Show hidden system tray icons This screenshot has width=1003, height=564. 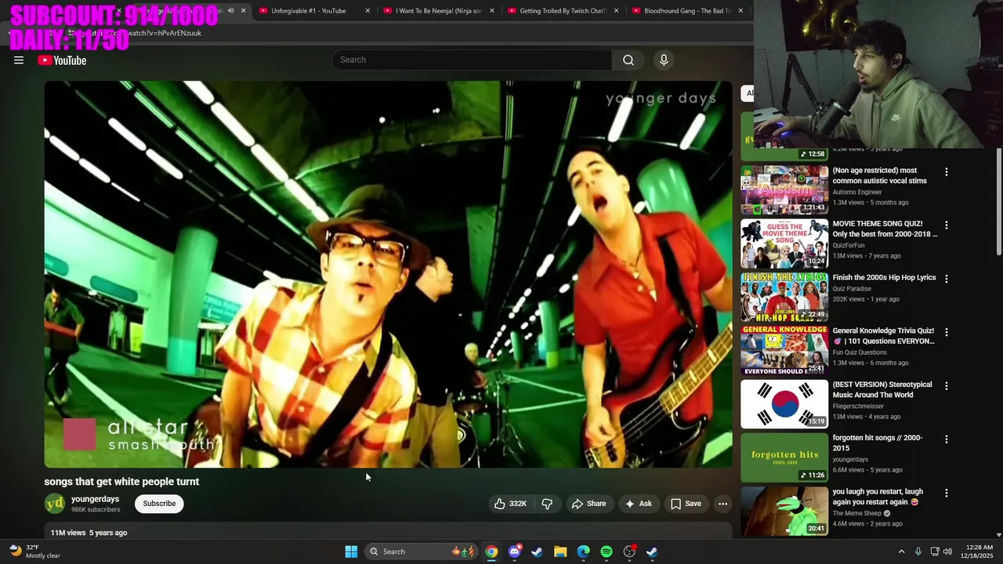[x=901, y=551]
